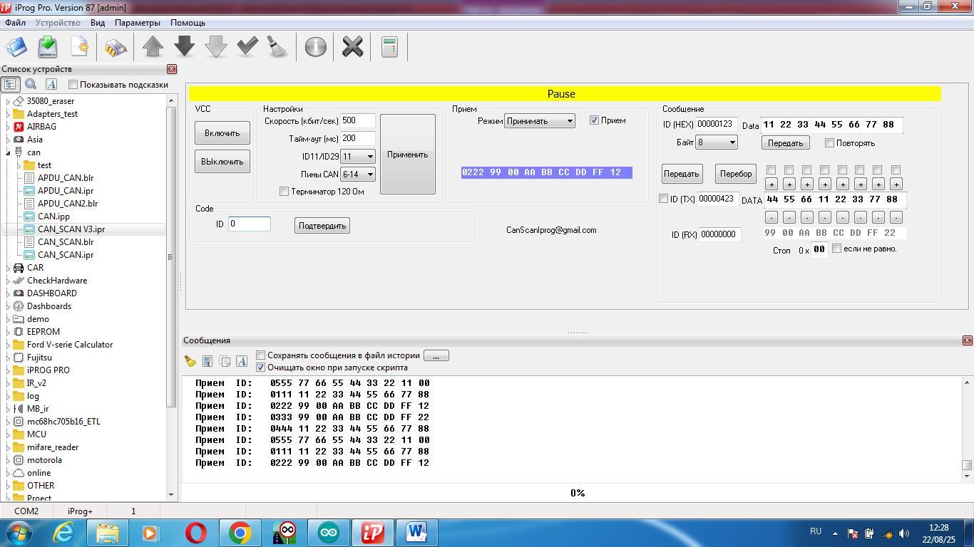The height and width of the screenshot is (547, 974).
Task: Click the save with green arrow toolbar icon
Action: click(x=48, y=47)
